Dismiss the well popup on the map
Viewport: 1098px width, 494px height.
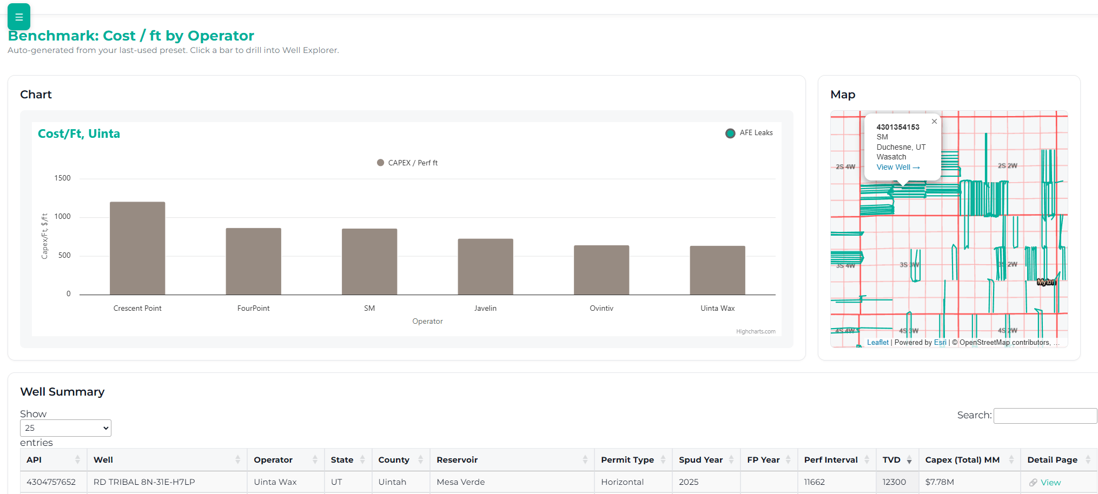pos(934,121)
